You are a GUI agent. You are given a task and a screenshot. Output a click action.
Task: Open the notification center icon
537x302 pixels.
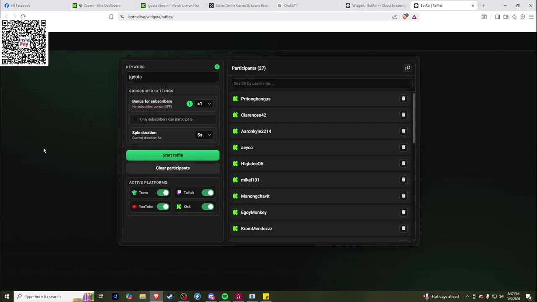click(x=529, y=297)
